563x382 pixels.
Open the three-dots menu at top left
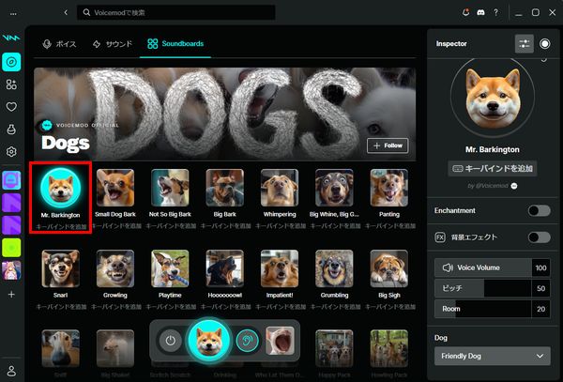13,14
